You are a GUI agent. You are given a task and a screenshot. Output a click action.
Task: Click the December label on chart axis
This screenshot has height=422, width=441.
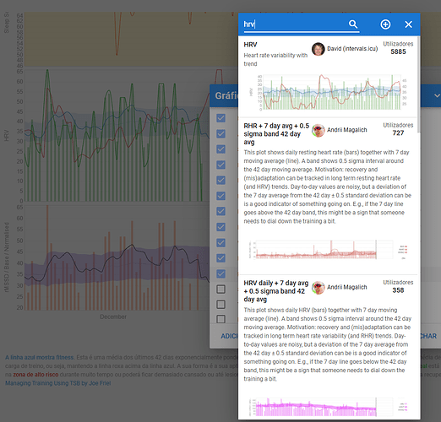point(113,316)
